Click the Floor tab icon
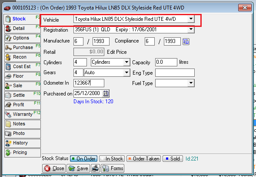256x177 pixels. [x=8, y=76]
